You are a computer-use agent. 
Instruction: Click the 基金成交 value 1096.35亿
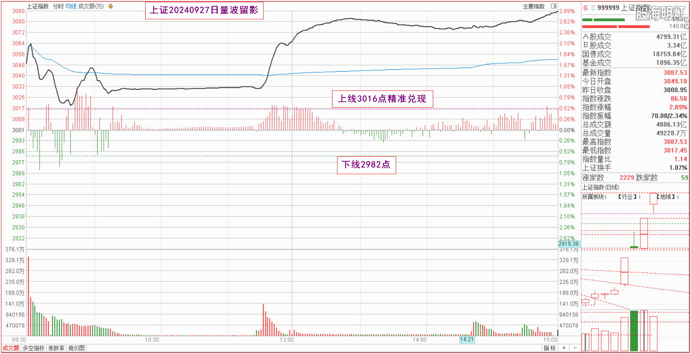[x=672, y=63]
